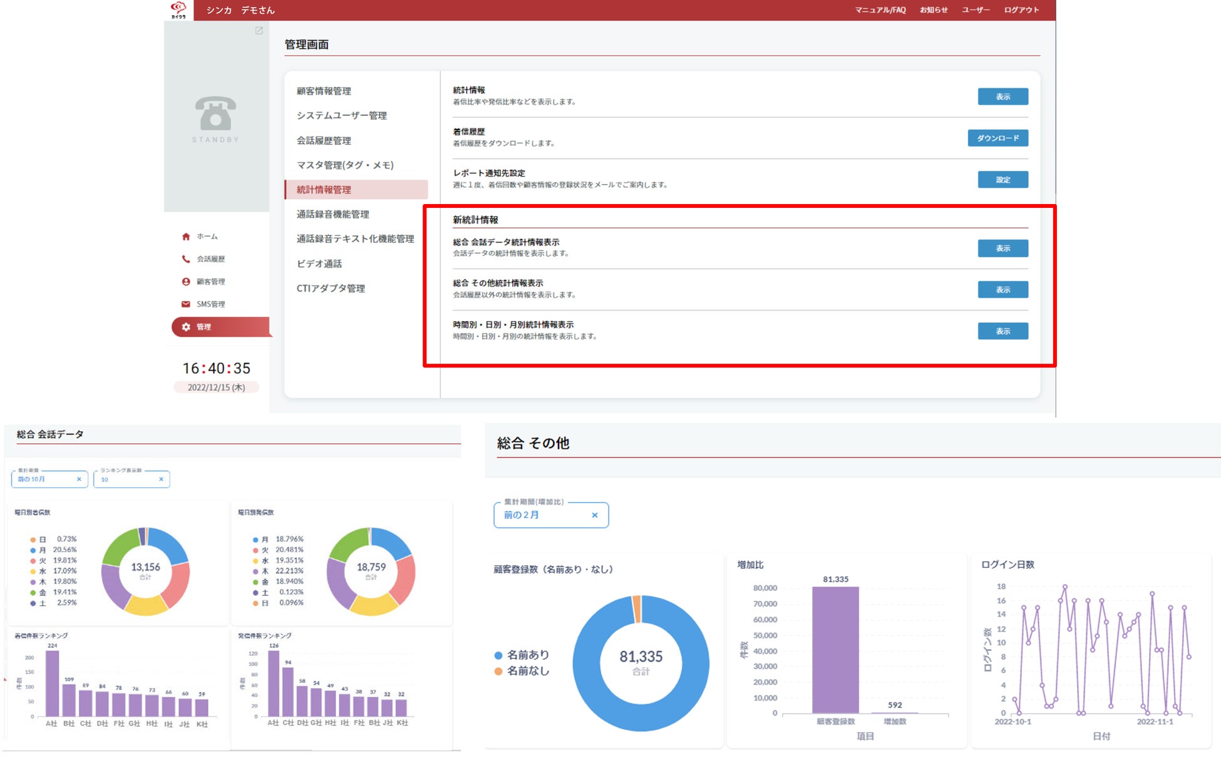Click the gear icon for 管理
1221x760 pixels.
(x=186, y=327)
